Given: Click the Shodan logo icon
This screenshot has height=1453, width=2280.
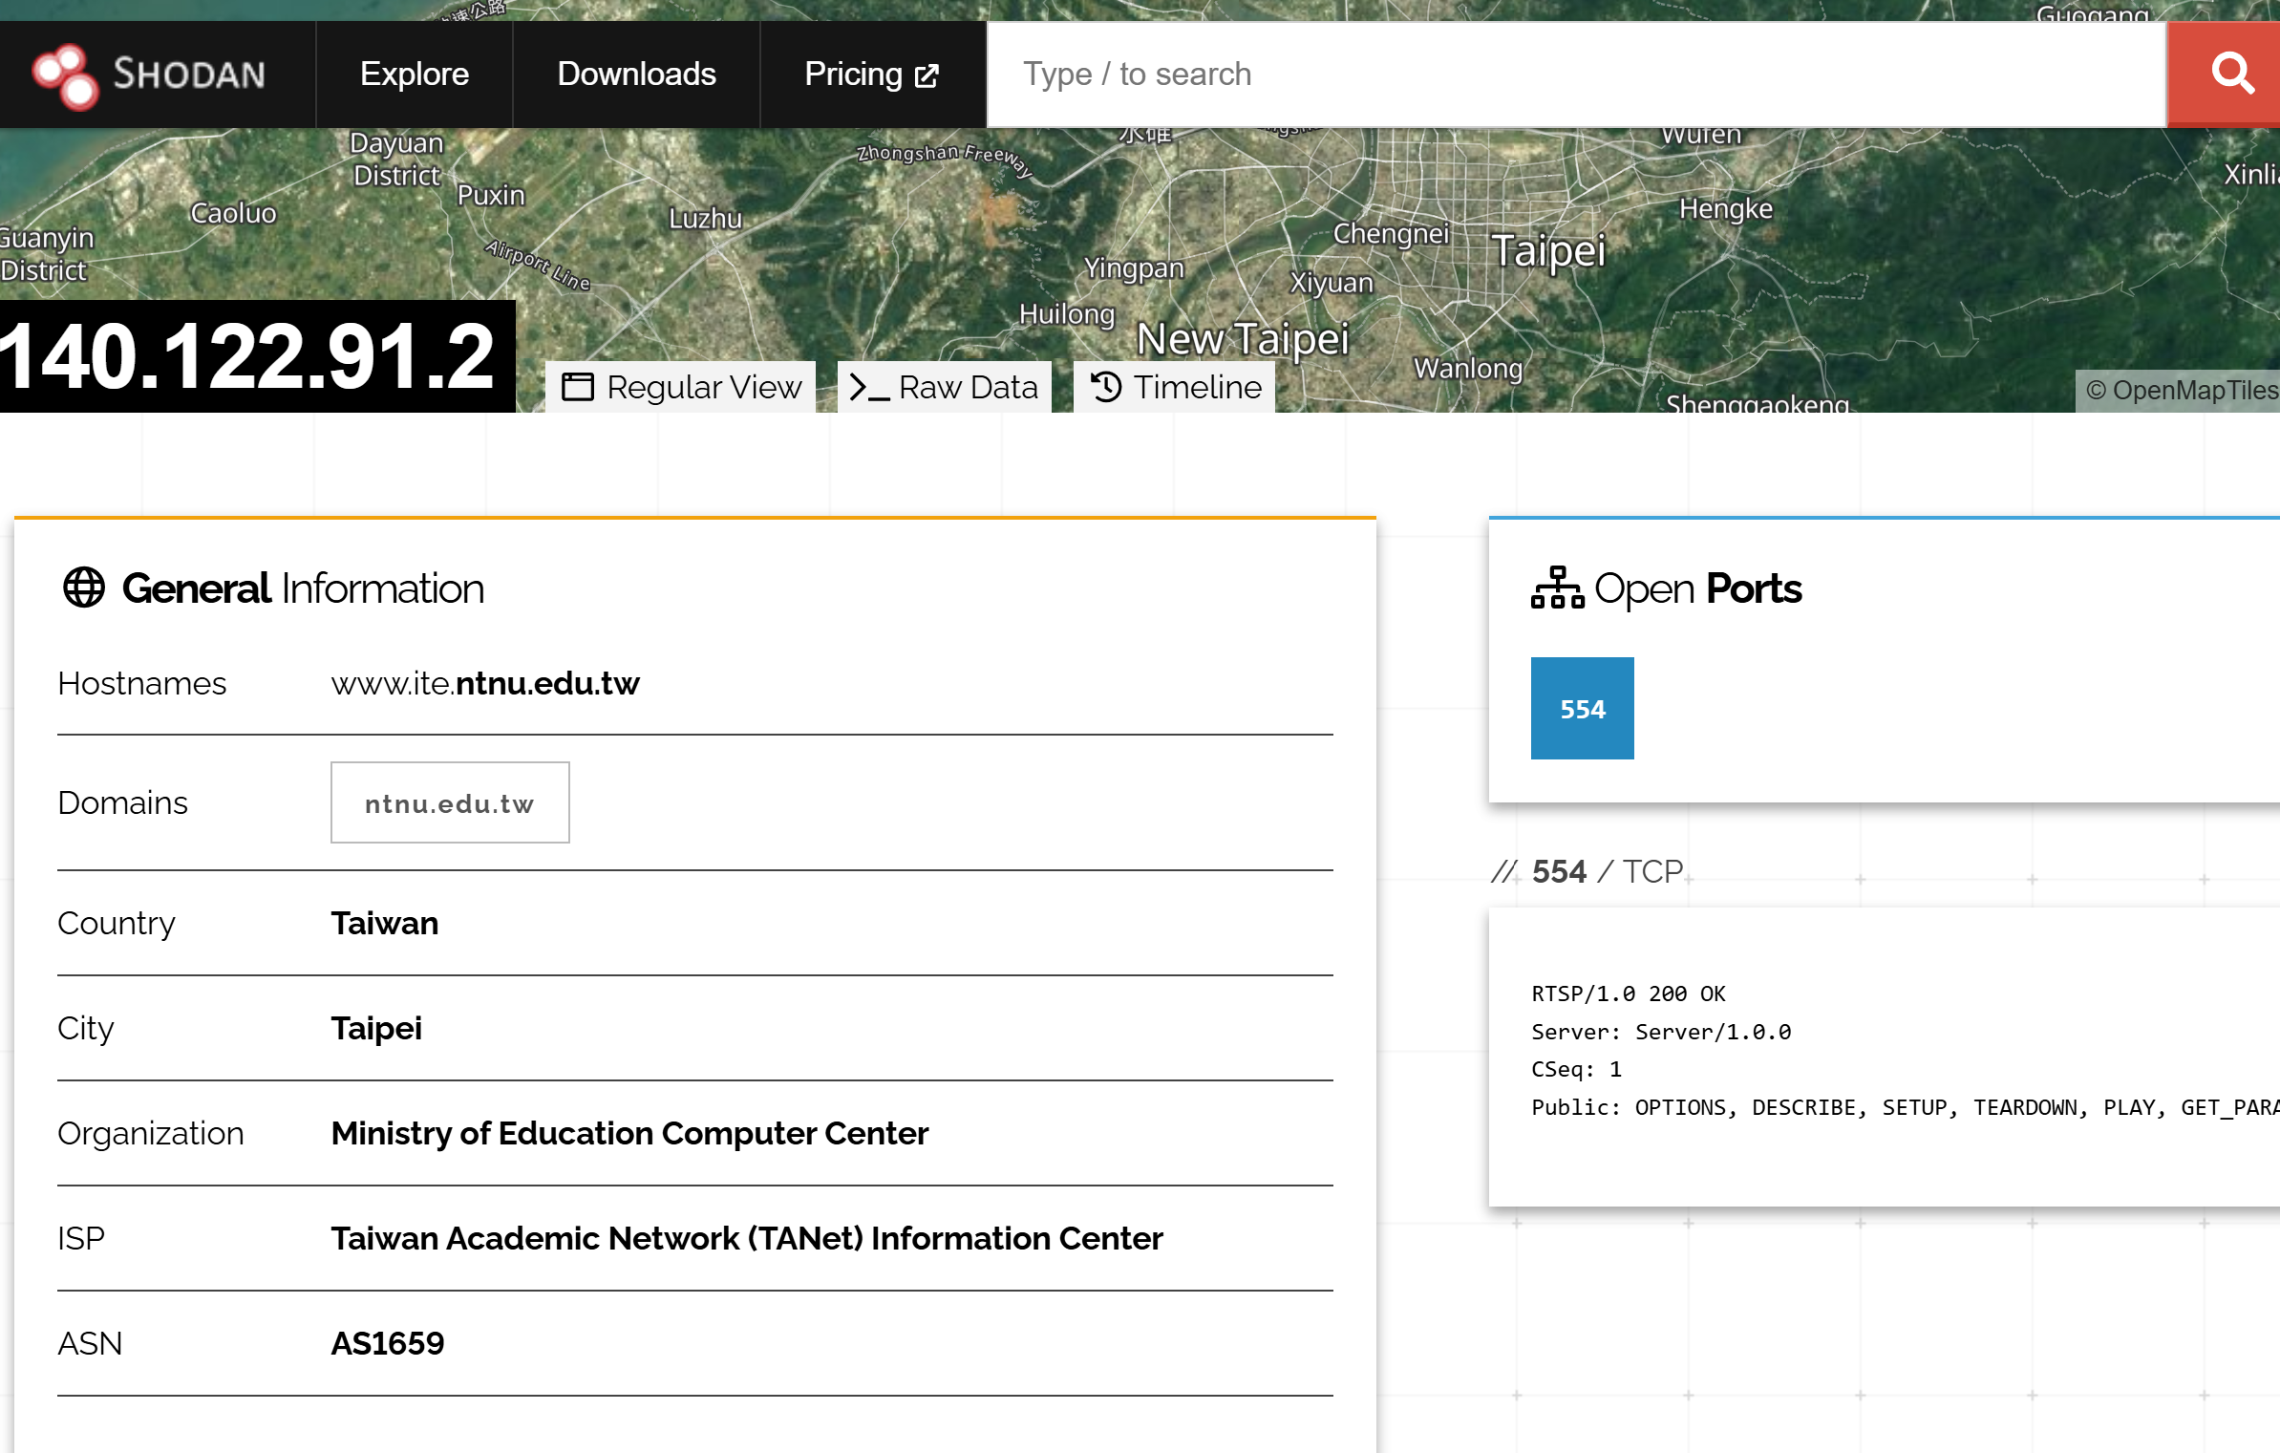Looking at the screenshot, I should coord(65,75).
